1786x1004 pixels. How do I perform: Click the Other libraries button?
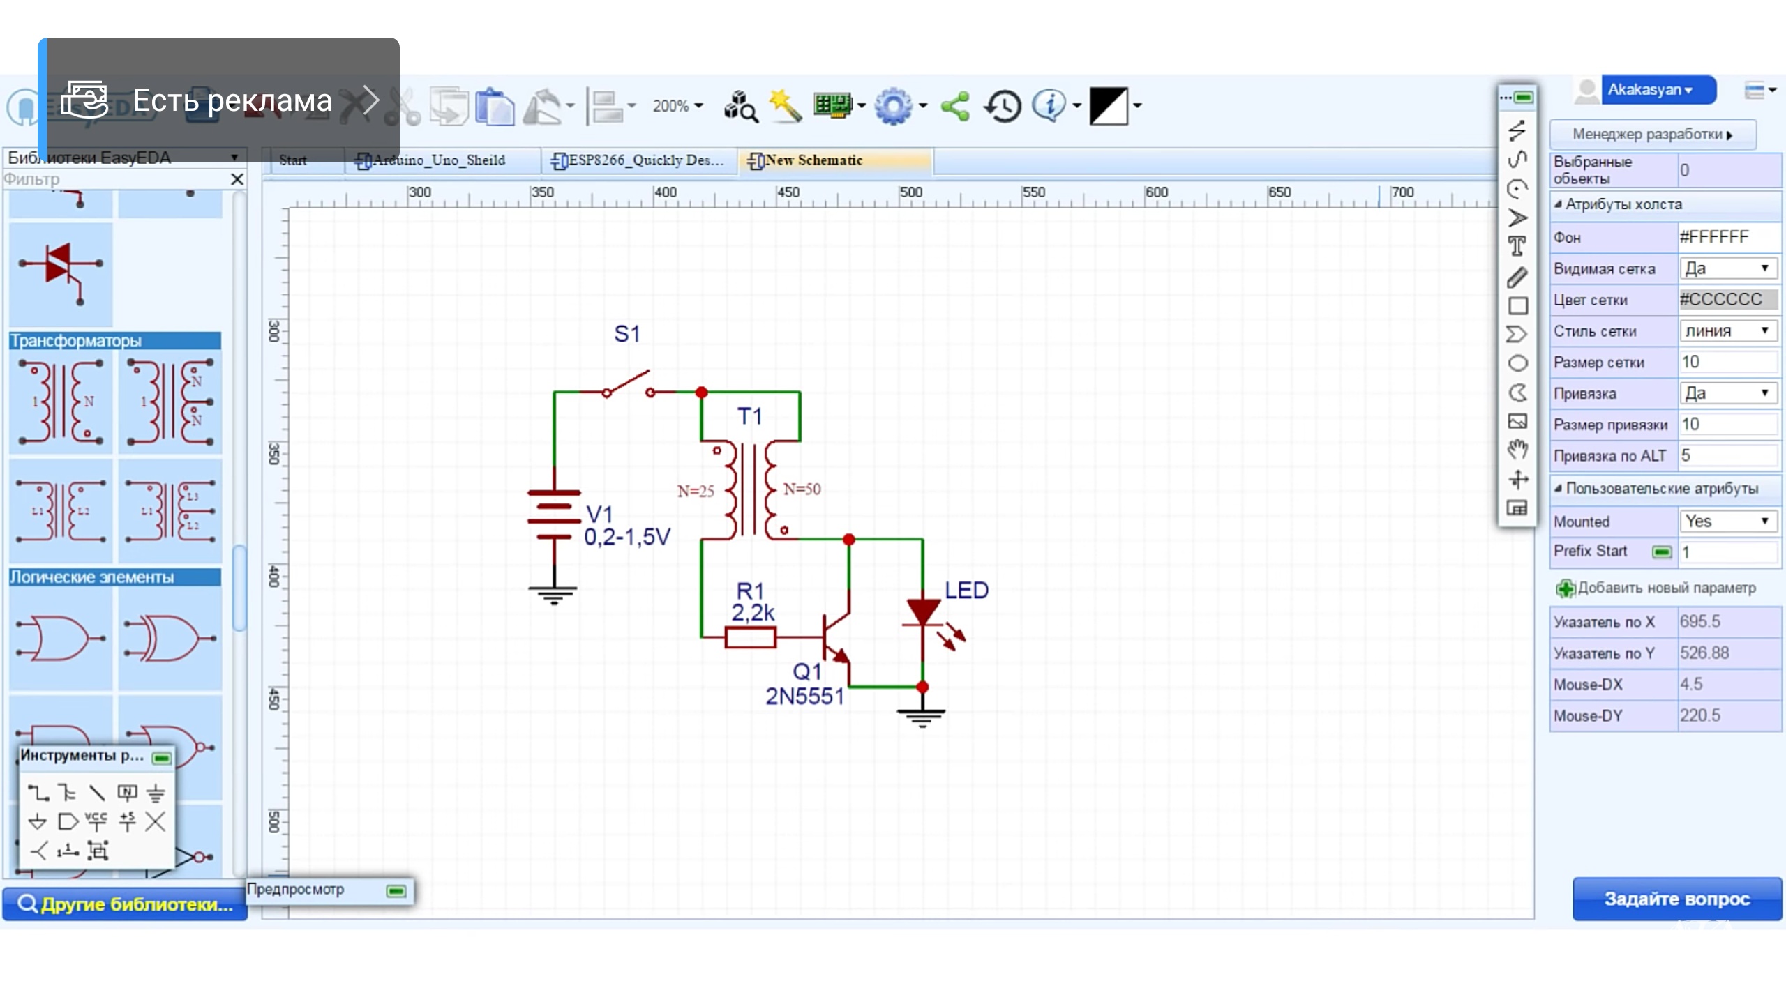point(126,904)
